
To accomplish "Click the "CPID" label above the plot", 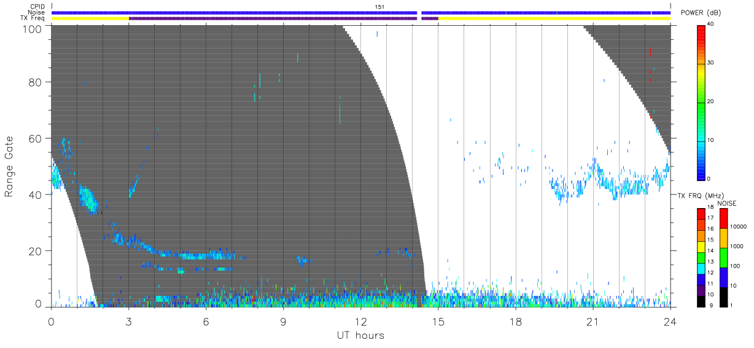I will pyautogui.click(x=39, y=7).
